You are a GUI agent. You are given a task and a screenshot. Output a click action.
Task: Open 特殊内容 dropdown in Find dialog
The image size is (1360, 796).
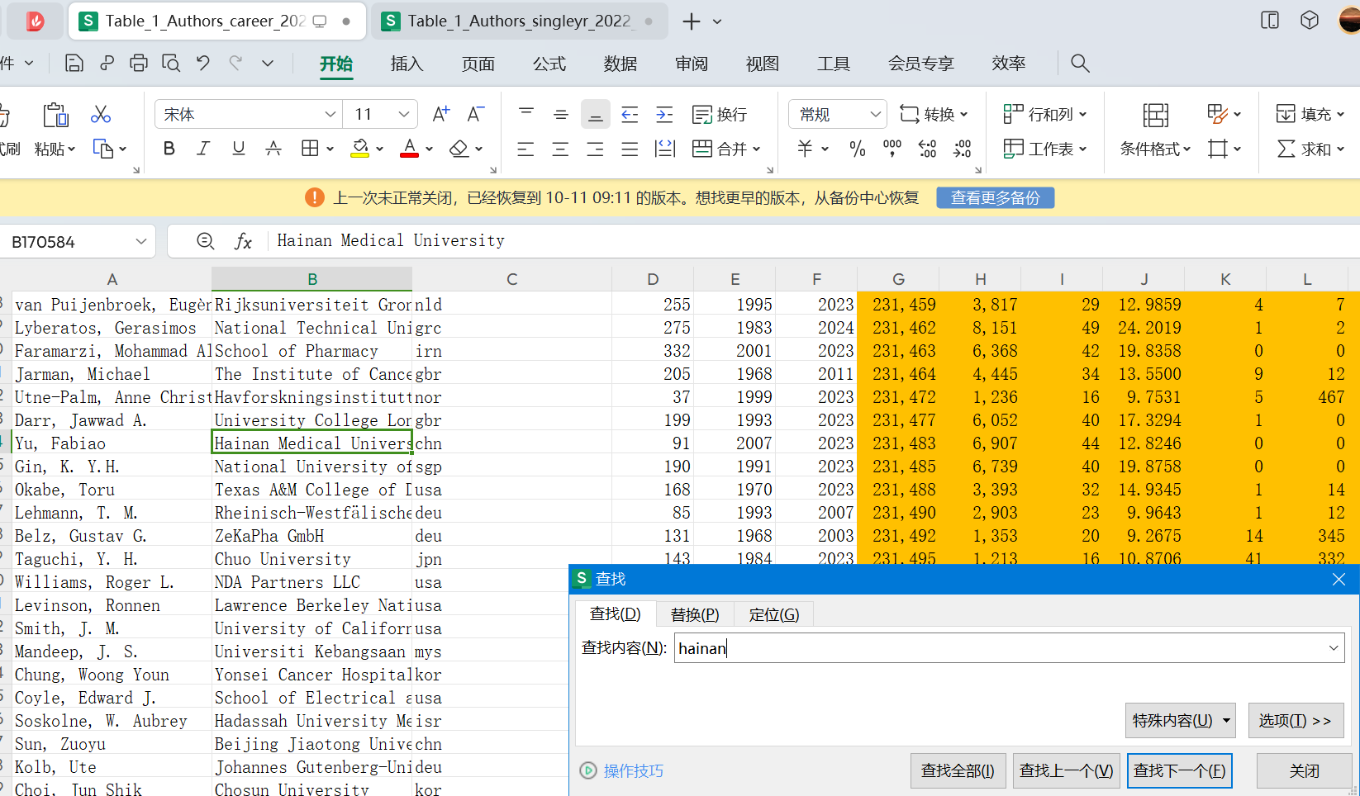pos(1181,721)
